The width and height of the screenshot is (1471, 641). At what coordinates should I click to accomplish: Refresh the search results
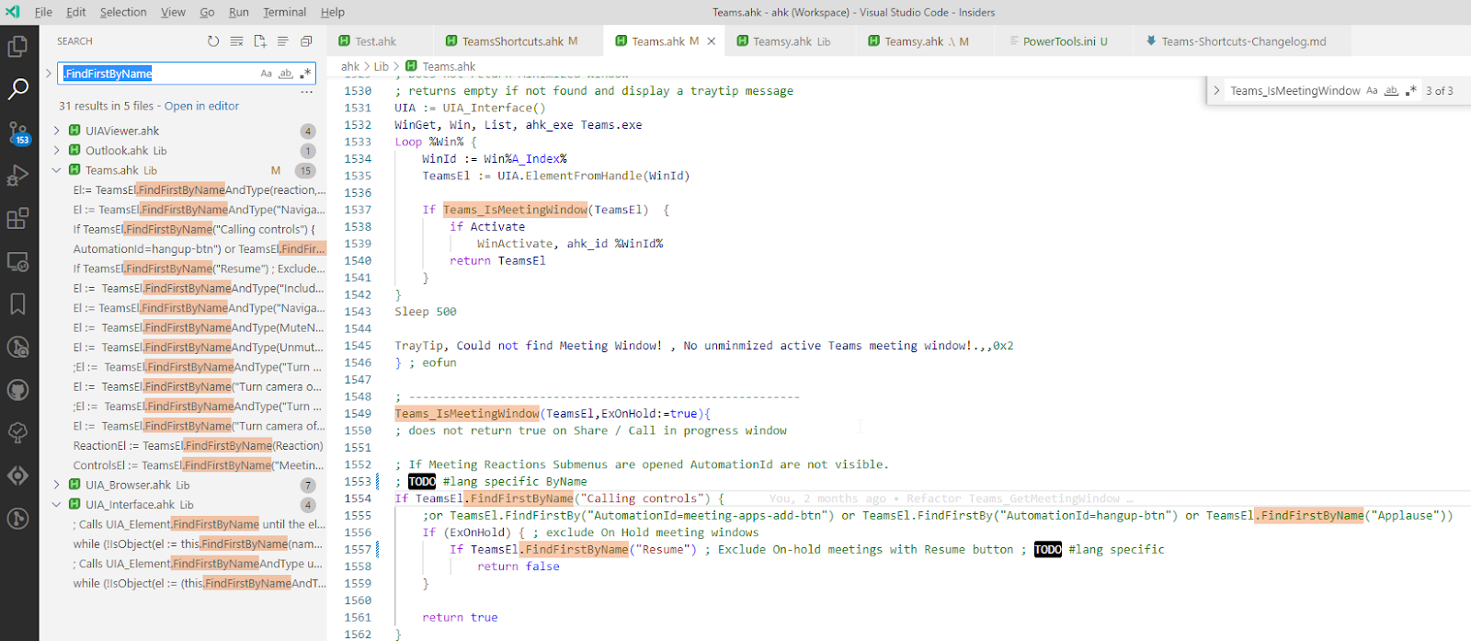coord(213,41)
